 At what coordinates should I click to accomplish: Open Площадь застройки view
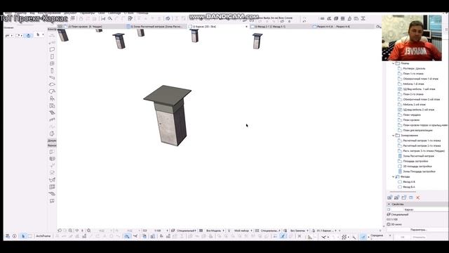pos(415,162)
